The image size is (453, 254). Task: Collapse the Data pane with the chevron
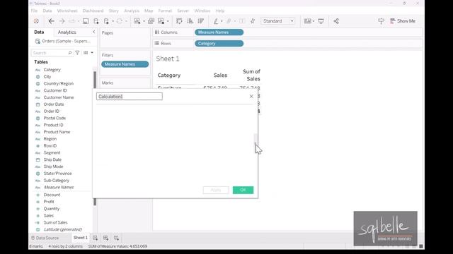[94, 32]
